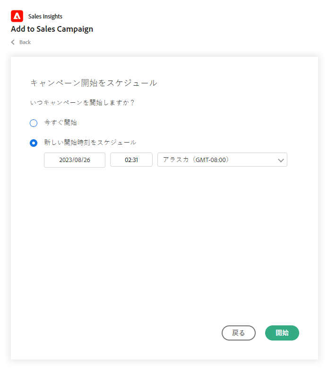Click the Add to Sales Campaign title
328x377 pixels.
[52, 29]
